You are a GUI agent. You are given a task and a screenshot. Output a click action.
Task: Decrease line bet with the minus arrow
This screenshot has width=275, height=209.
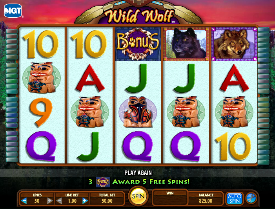[x=59, y=201]
